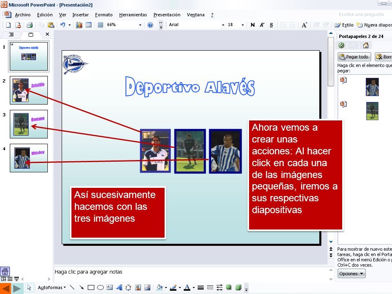Expand the fill color dropdown arrow
392x294 pixels.
[166, 287]
